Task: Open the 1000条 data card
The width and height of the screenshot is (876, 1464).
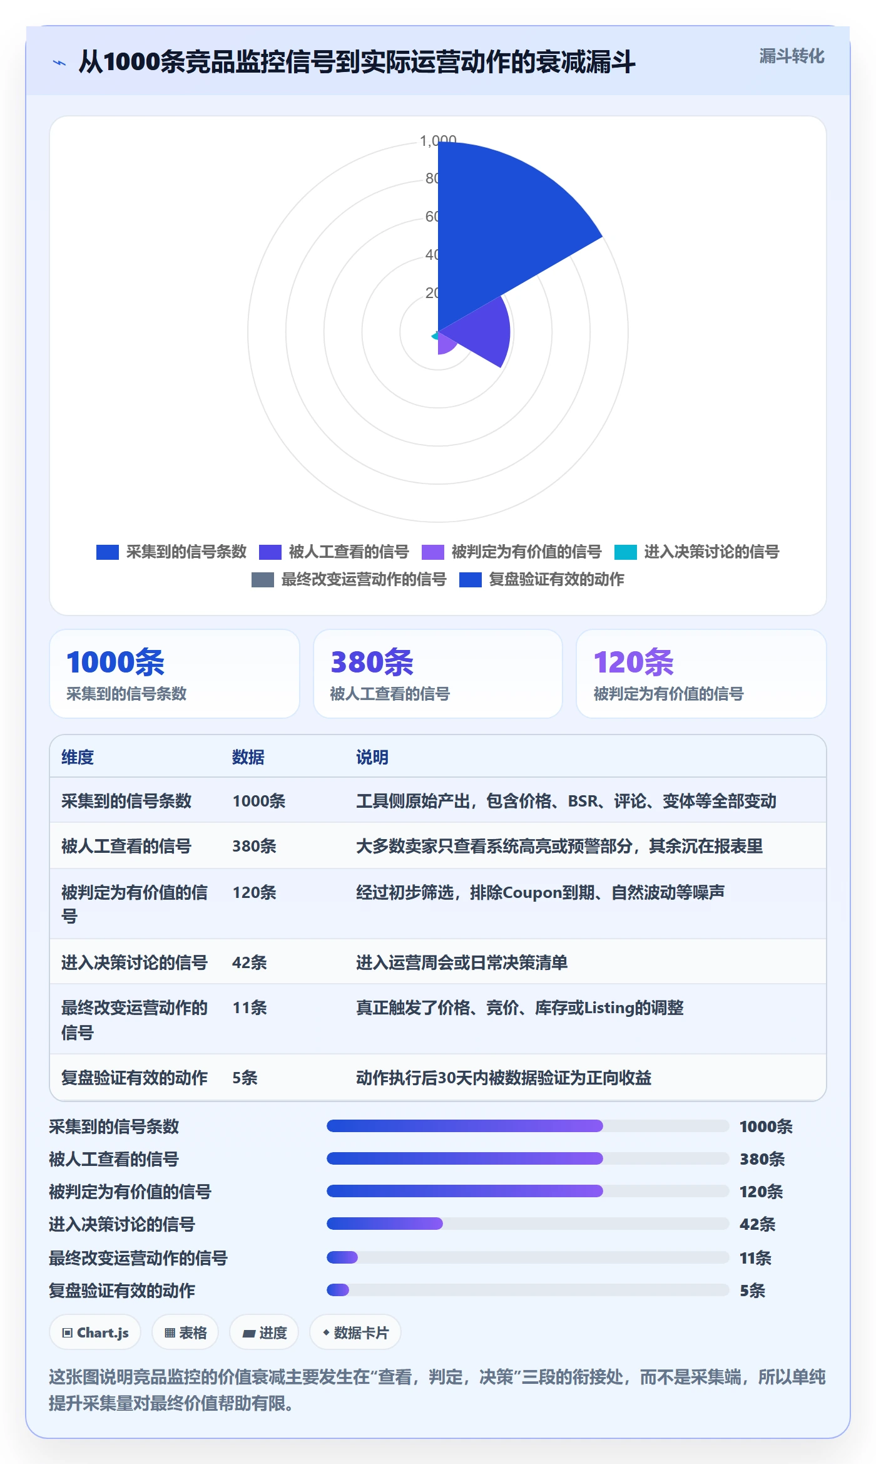Action: click(x=175, y=674)
